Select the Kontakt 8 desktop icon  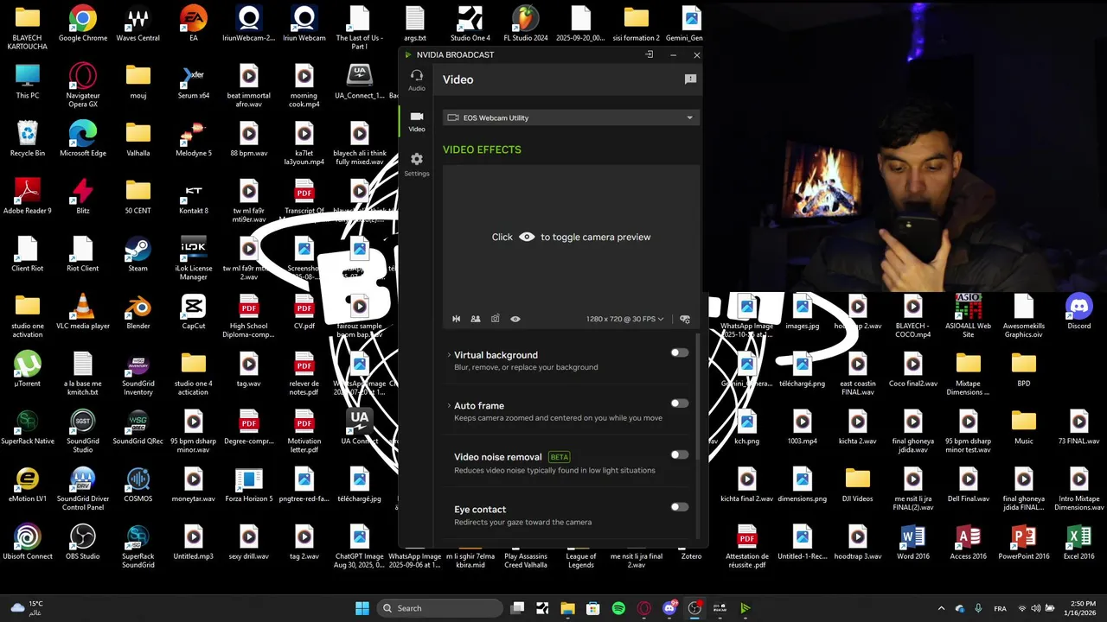194,196
